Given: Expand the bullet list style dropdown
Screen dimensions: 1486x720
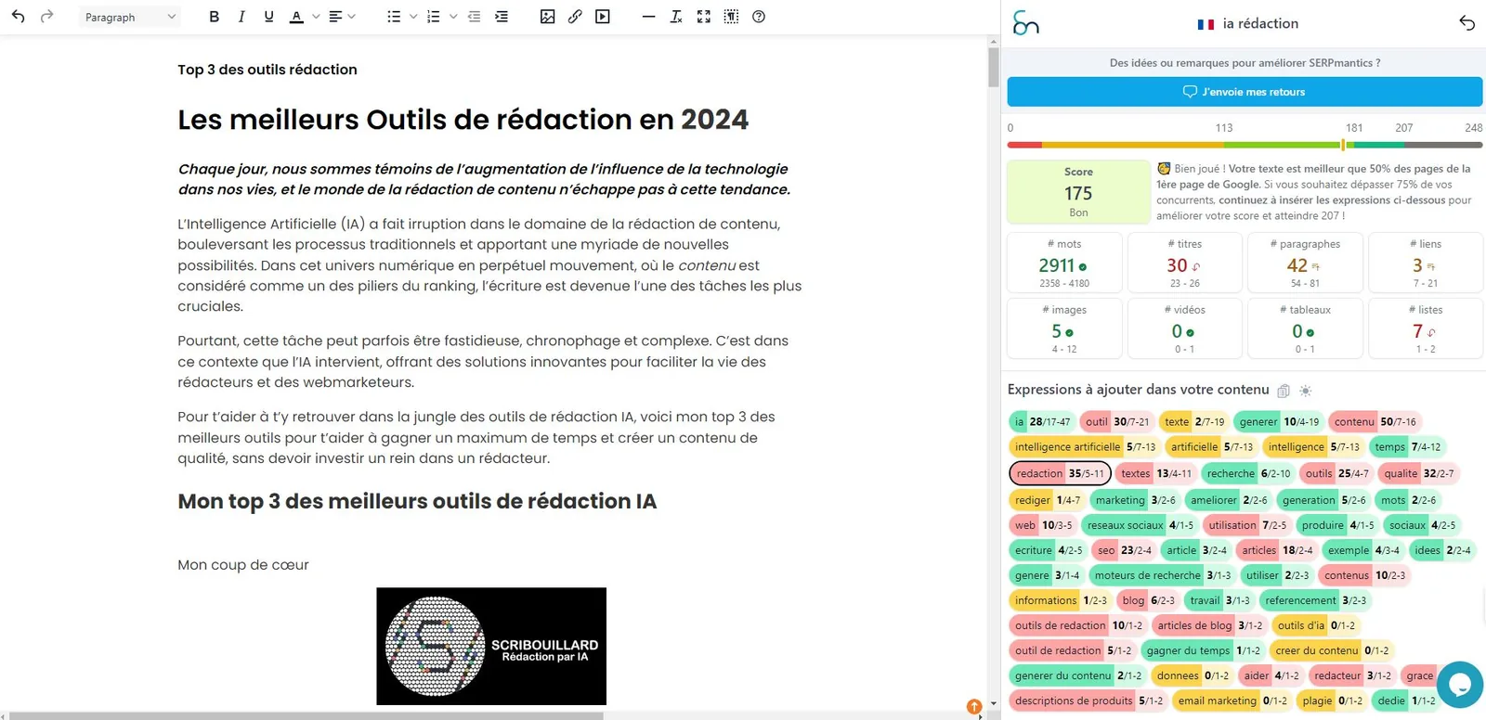Looking at the screenshot, I should [413, 17].
